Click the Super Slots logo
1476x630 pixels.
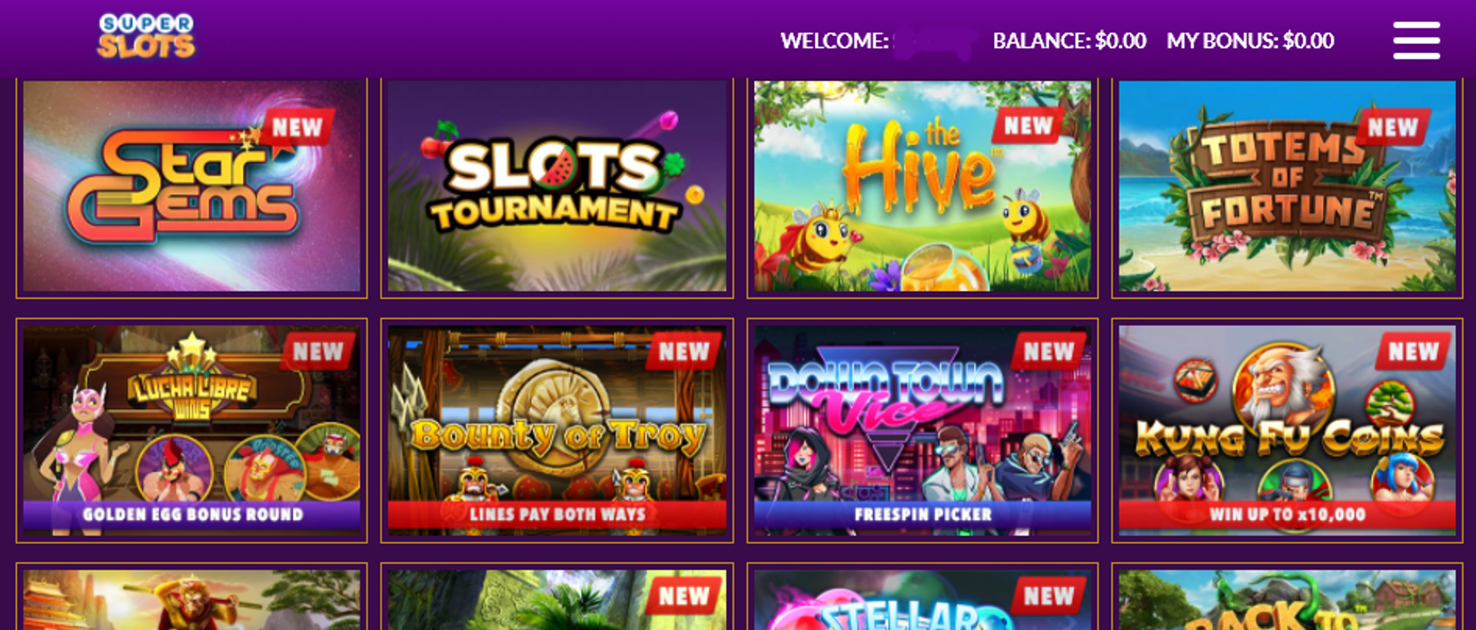coord(146,36)
